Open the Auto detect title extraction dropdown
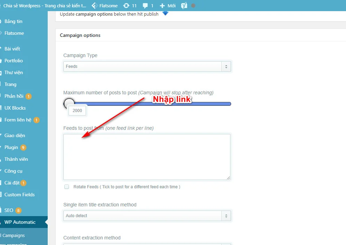 tap(147, 216)
